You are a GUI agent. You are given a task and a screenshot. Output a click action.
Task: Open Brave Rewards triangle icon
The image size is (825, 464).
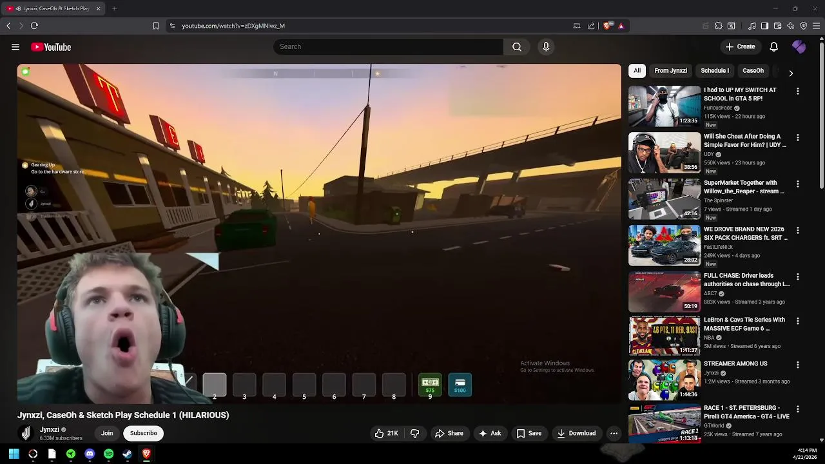[x=621, y=26]
